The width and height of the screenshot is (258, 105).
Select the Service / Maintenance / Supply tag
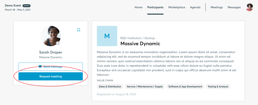(145, 87)
